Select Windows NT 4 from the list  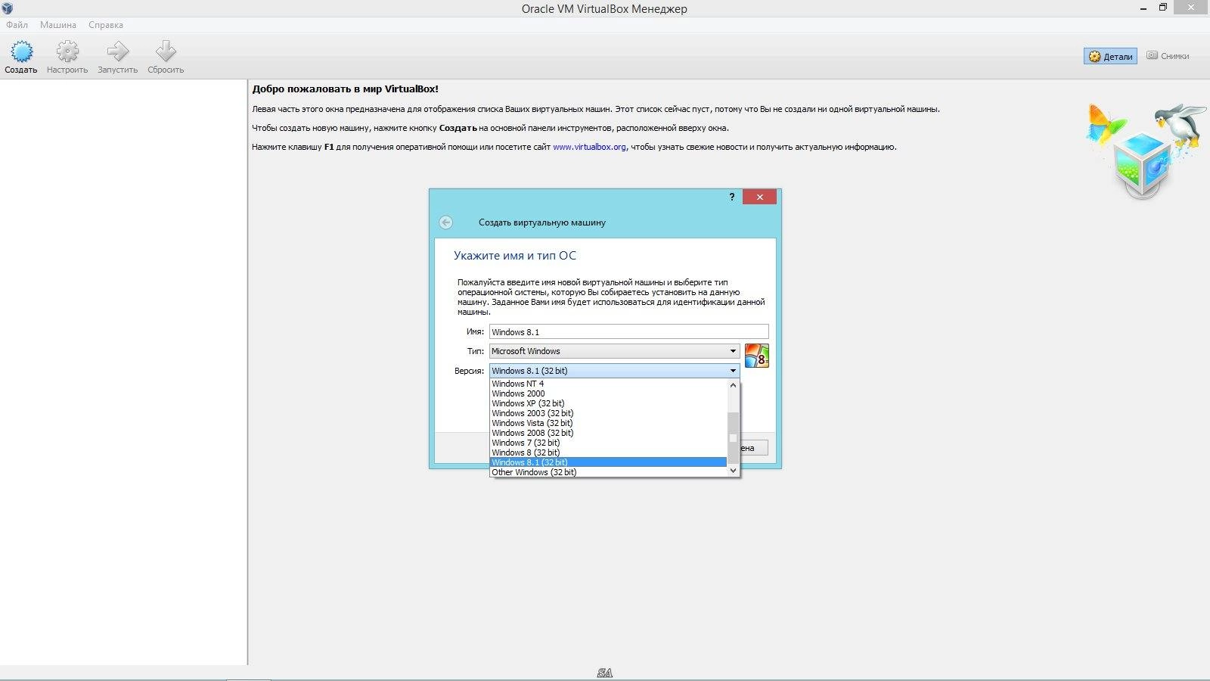(x=609, y=384)
